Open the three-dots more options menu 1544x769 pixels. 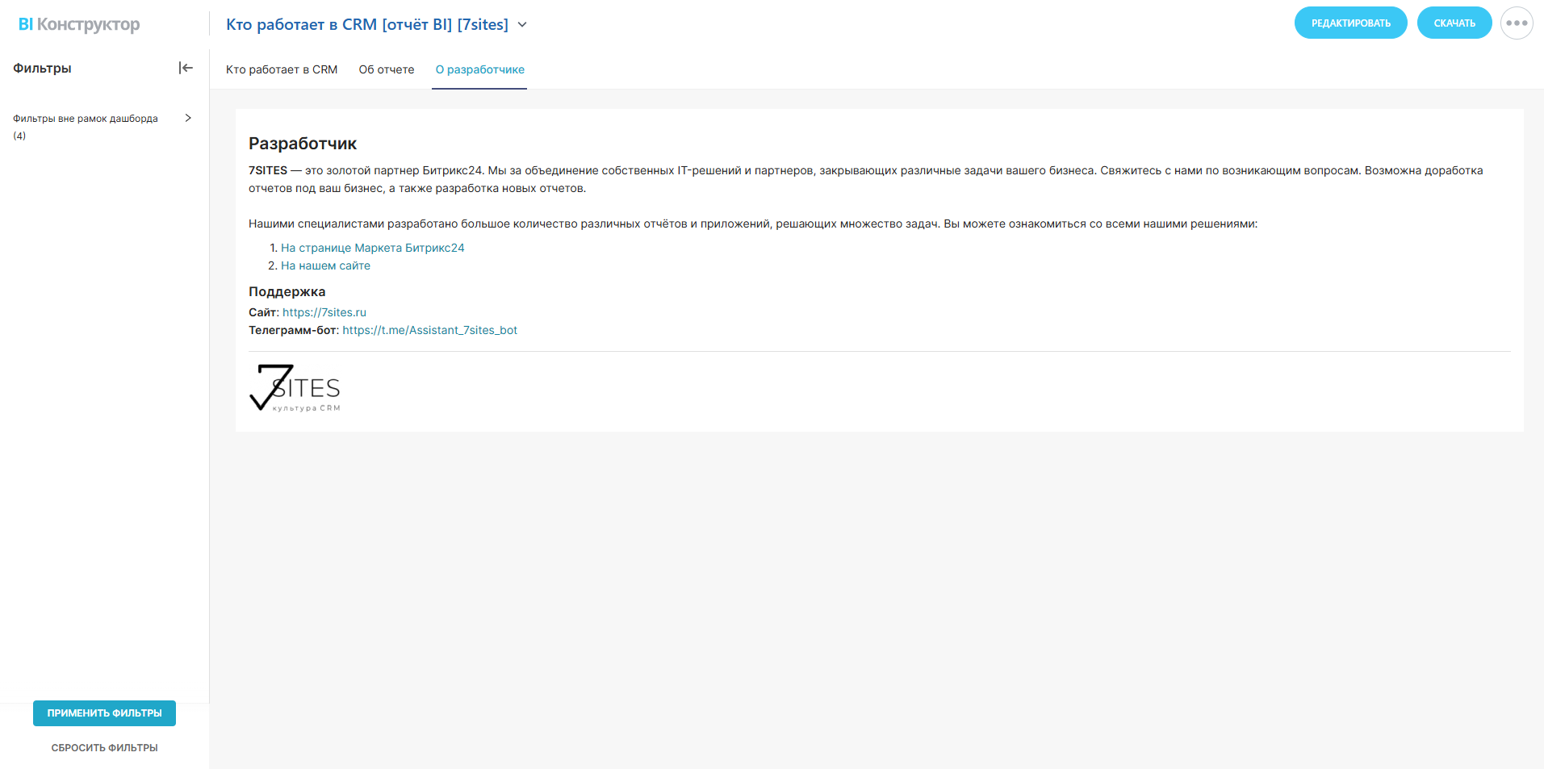[1517, 23]
